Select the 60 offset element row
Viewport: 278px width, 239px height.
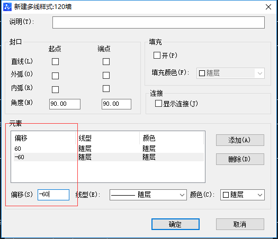click(109, 149)
